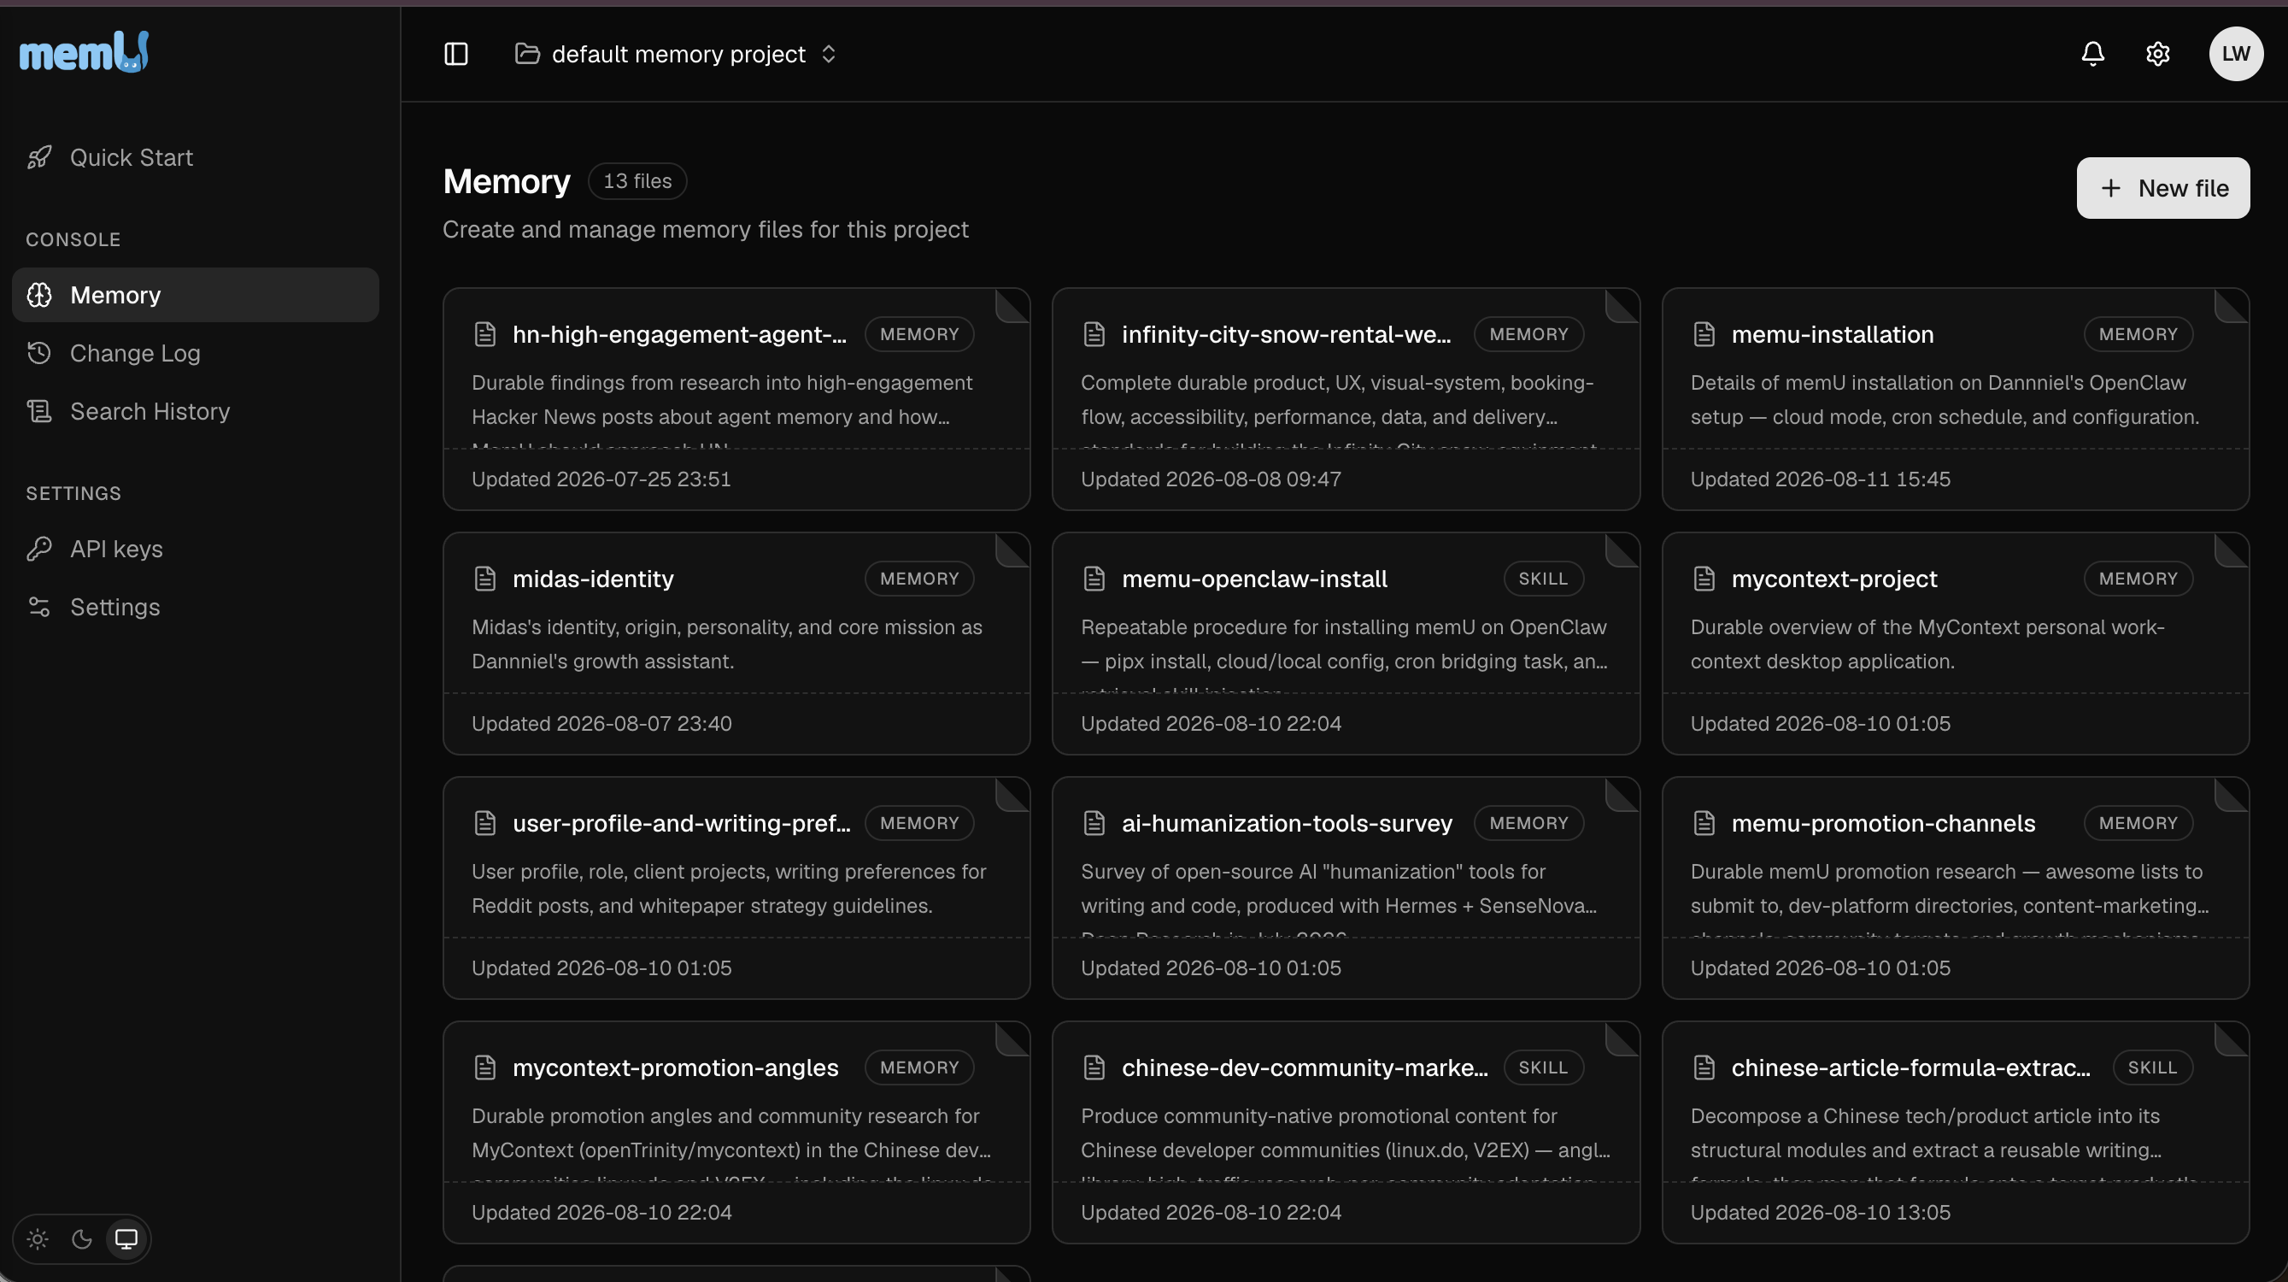This screenshot has height=1282, width=2288.
Task: Click the document icon of chinese-article-formula-extrac
Action: coord(1704,1067)
